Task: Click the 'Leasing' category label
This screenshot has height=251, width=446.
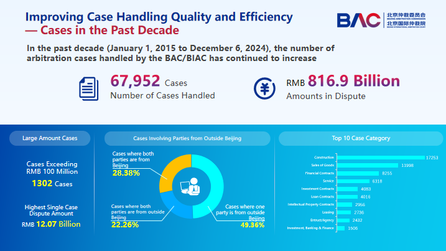Action: [x=328, y=212]
